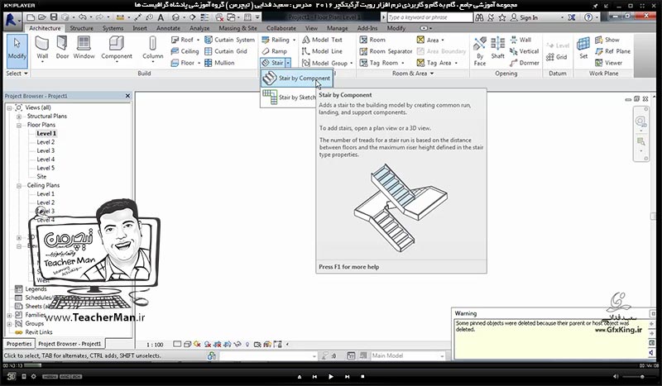Choose Stair by Component option
This screenshot has height=386, width=662.
pos(297,78)
